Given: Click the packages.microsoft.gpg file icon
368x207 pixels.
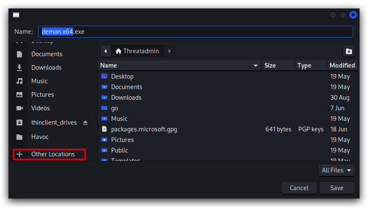Looking at the screenshot, I should pos(104,129).
